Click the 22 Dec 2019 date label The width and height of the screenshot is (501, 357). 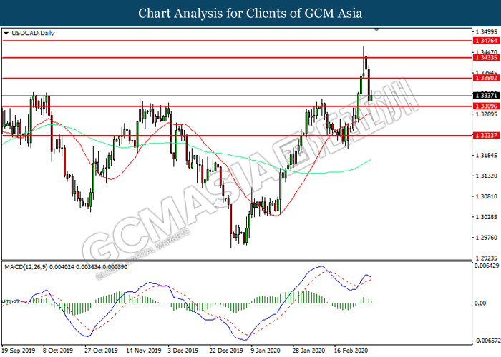226,351
